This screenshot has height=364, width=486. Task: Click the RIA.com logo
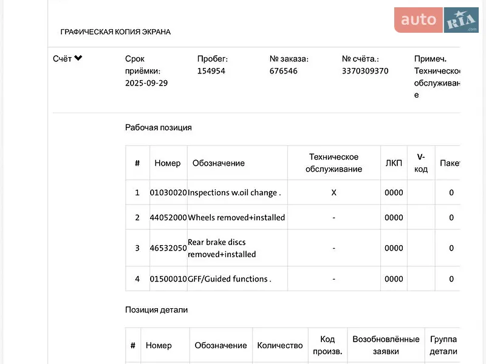[x=461, y=20]
